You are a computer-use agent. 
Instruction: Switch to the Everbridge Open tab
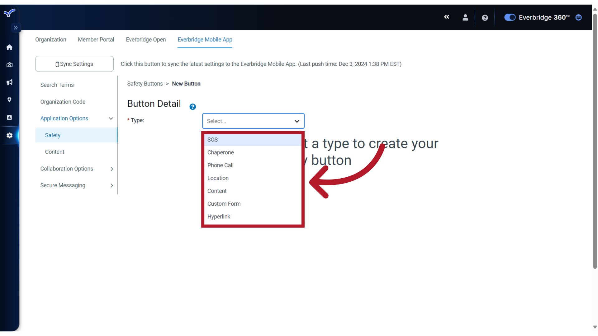(x=146, y=40)
